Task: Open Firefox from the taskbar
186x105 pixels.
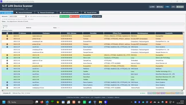Action: coord(42,102)
